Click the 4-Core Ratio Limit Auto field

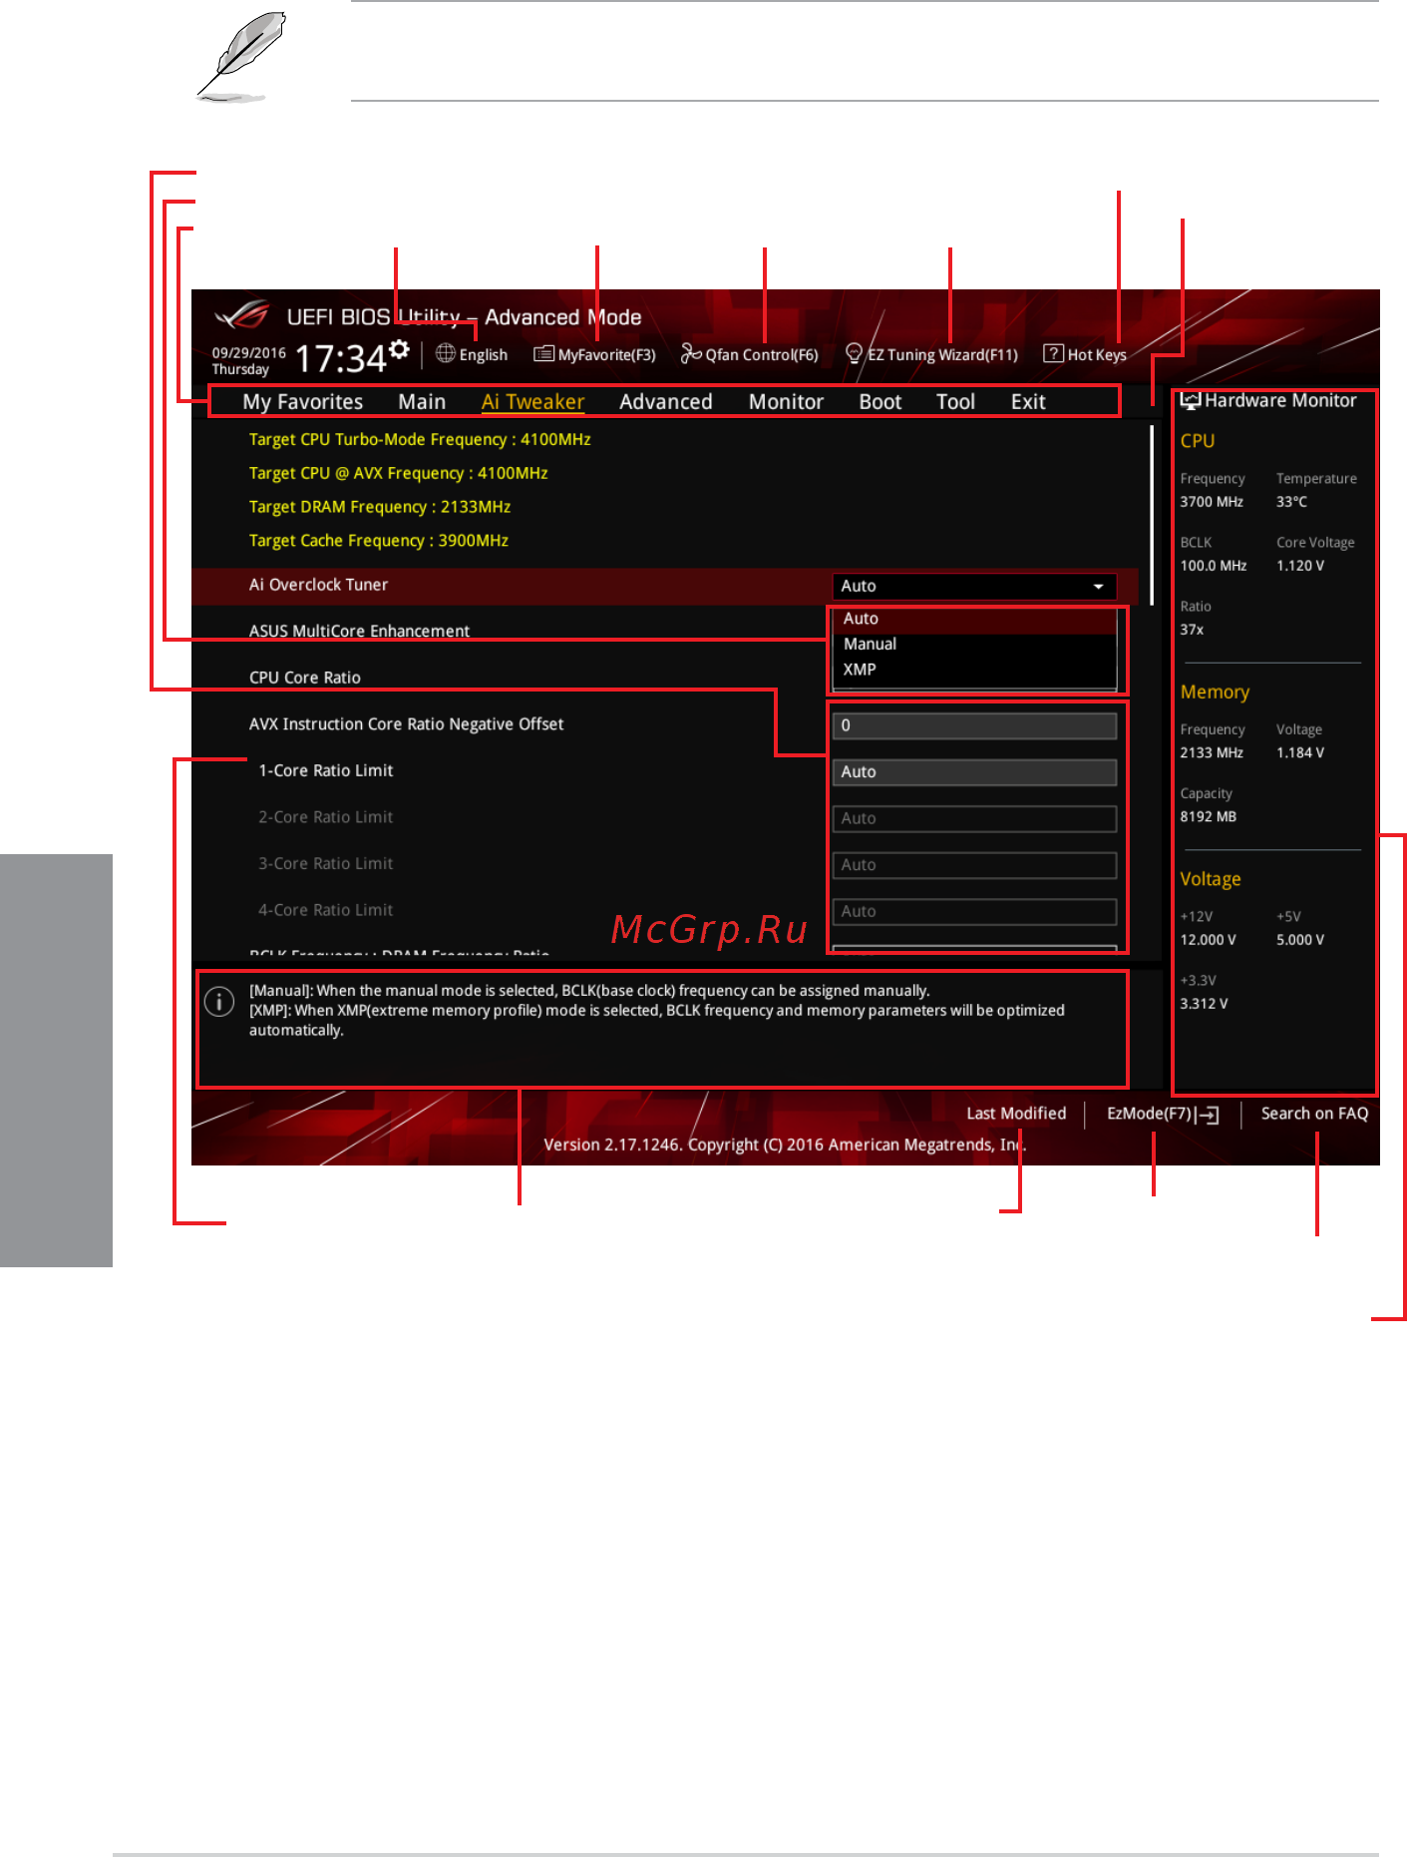point(974,912)
